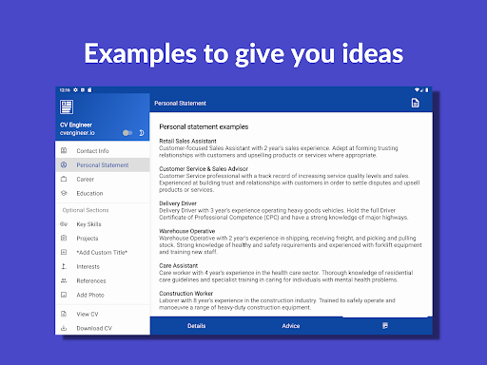Click the Download CV icon
487x365 pixels.
coord(64,328)
